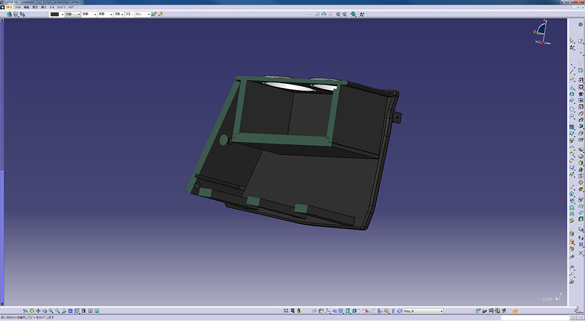The image size is (585, 321).
Task: Click the 3D compass in the top-right corner
Action: coord(542,33)
